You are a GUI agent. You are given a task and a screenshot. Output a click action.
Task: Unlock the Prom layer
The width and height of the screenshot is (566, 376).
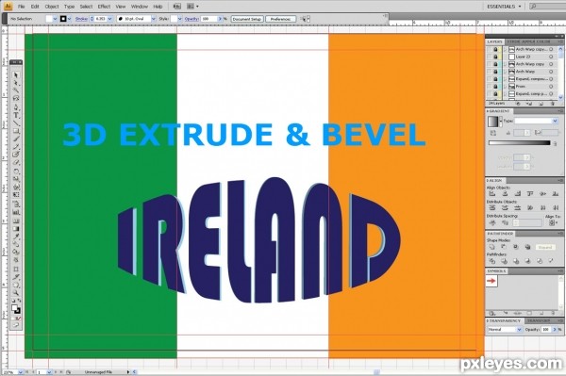(x=495, y=86)
